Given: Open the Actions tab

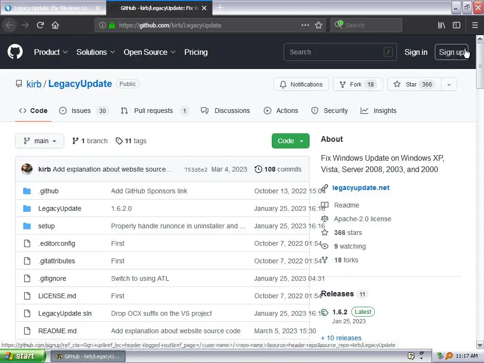Looking at the screenshot, I should click(281, 111).
